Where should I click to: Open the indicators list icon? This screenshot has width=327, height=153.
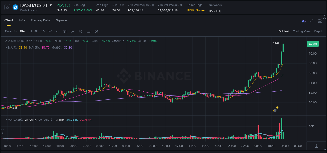pos(88,31)
